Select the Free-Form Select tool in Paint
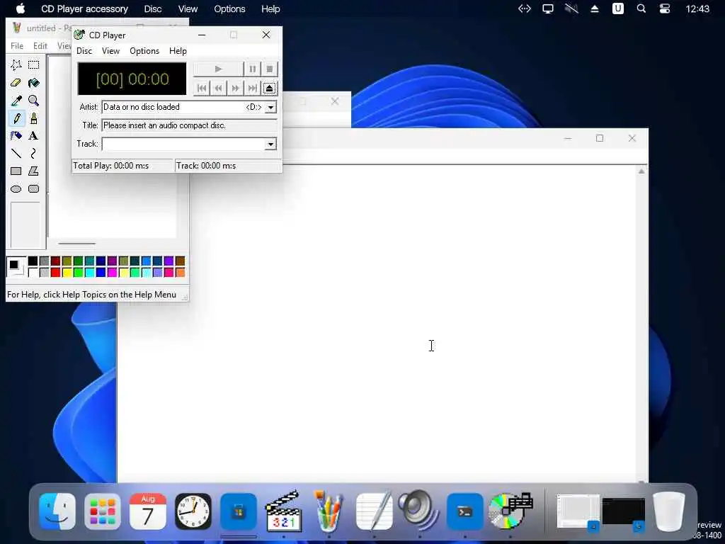Image resolution: width=725 pixels, height=544 pixels. pos(16,65)
